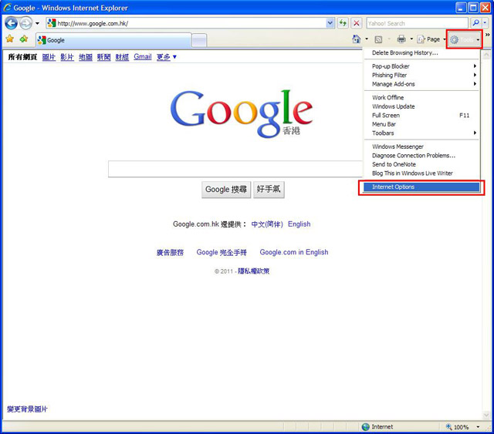Screen dimensions: 494x434
Task: Select Send to OneNote
Action: (x=421, y=164)
